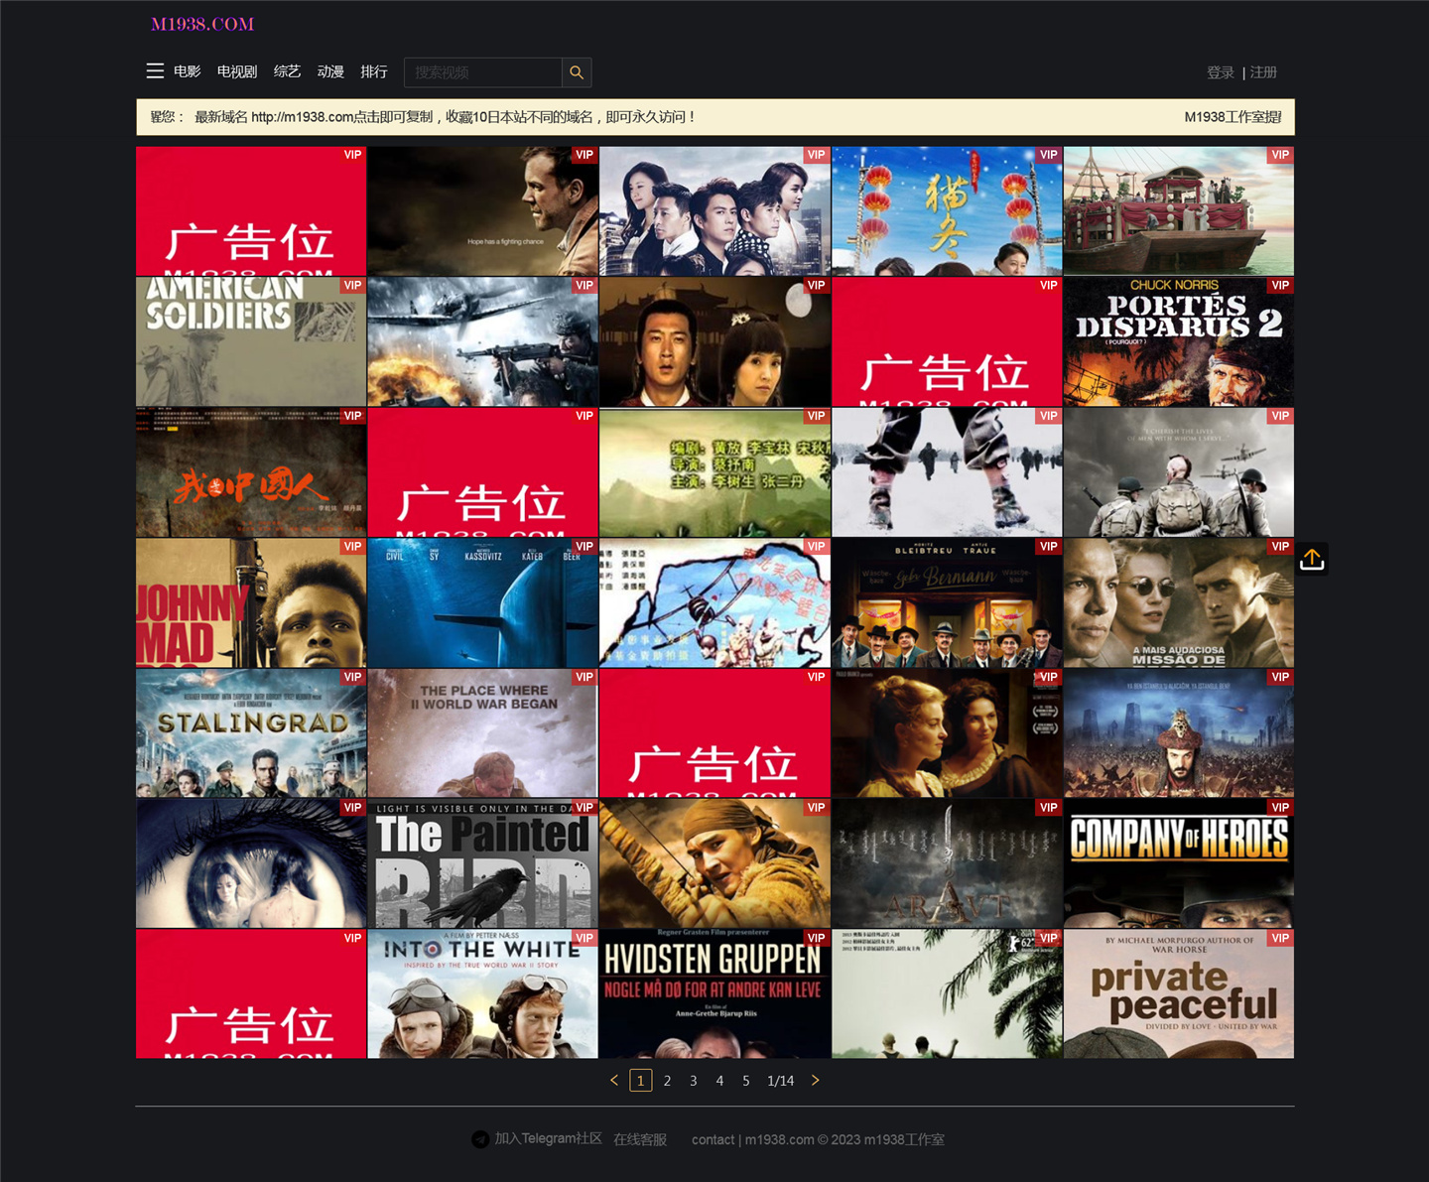Click the search magnifier button

click(577, 72)
